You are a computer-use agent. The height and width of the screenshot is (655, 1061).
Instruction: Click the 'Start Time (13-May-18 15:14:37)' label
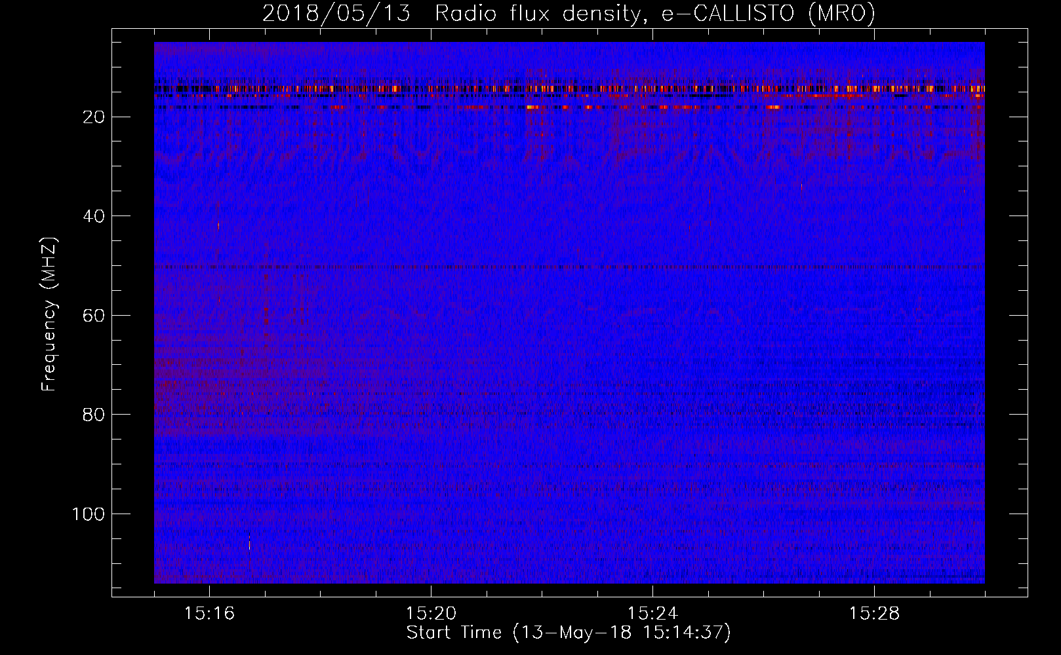tap(569, 633)
